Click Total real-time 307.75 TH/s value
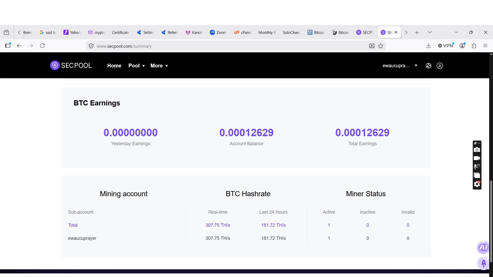493x277 pixels. click(218, 225)
